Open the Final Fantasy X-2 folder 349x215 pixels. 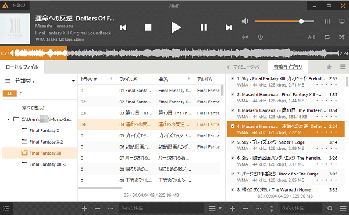click(42, 142)
